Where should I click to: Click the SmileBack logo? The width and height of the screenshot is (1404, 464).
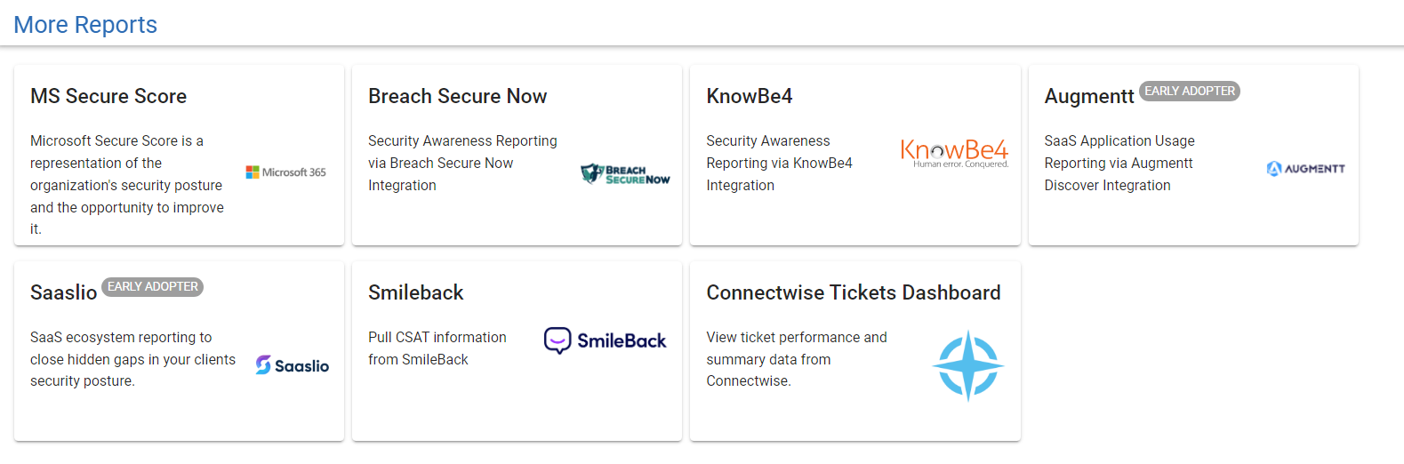[x=605, y=340]
